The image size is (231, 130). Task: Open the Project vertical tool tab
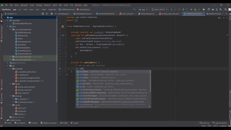[x=1, y=18]
